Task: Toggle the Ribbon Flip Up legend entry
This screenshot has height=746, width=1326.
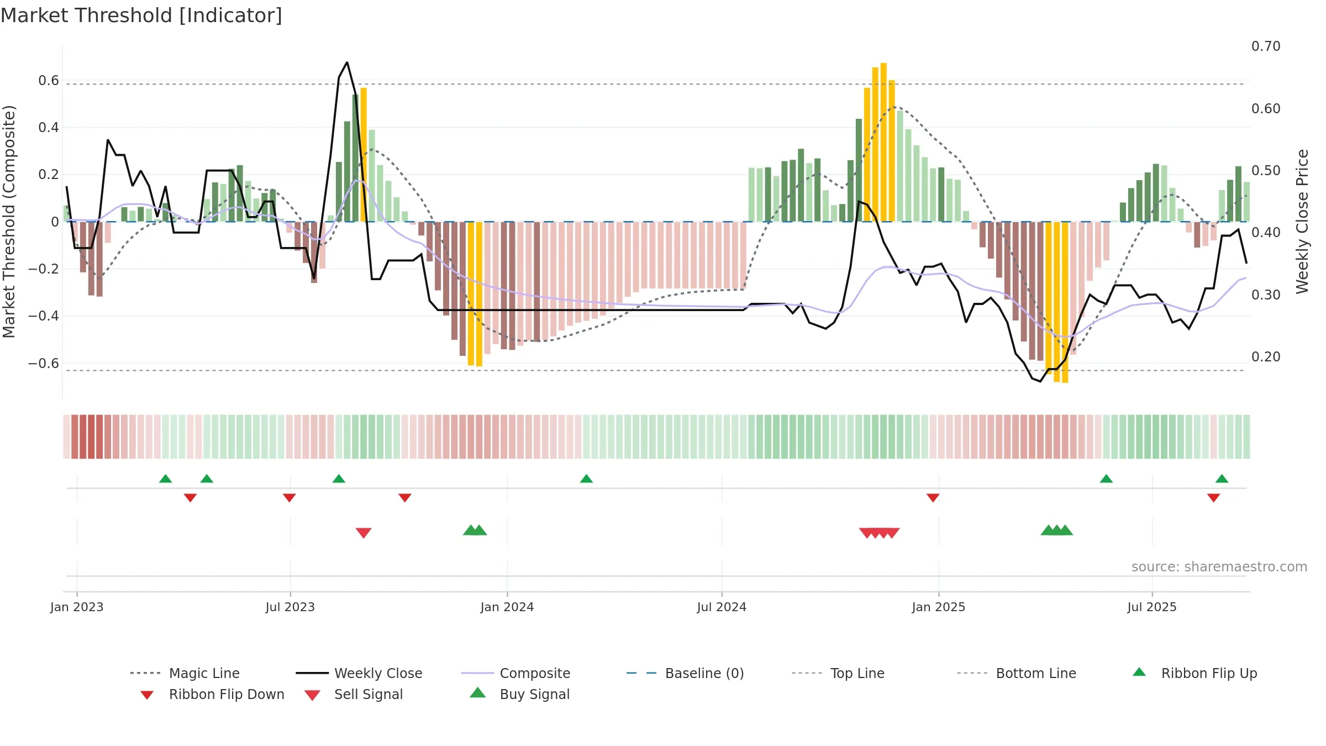Action: pyautogui.click(x=1195, y=673)
